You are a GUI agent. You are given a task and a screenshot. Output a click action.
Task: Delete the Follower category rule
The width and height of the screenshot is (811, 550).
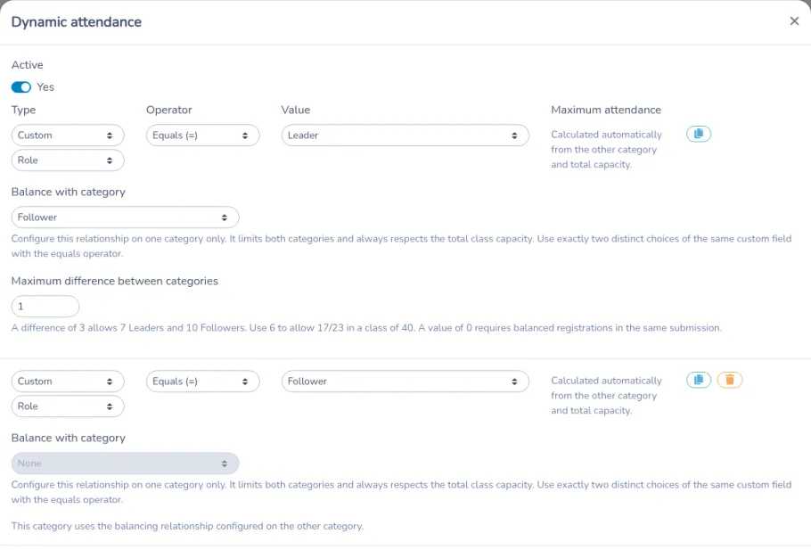coord(729,381)
